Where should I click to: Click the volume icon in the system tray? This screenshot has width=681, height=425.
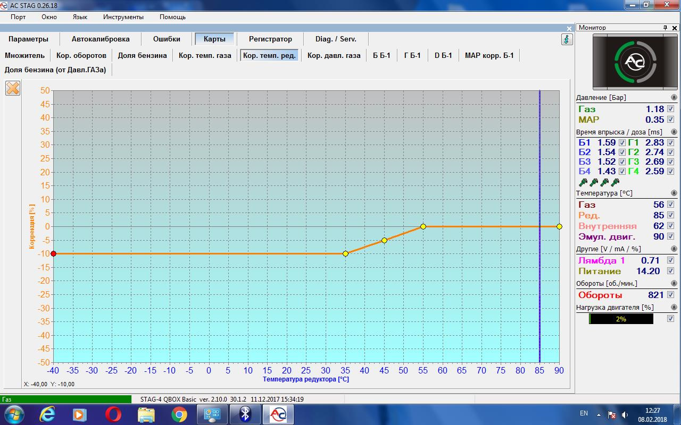[x=625, y=414]
